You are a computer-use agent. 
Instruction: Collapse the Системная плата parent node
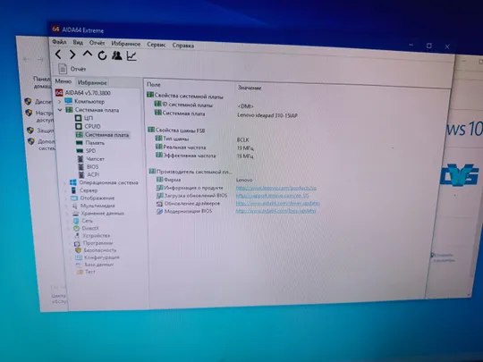[x=60, y=110]
